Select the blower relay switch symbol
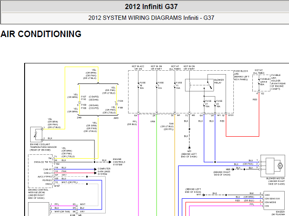This screenshot has height=216, width=289. click(210, 85)
